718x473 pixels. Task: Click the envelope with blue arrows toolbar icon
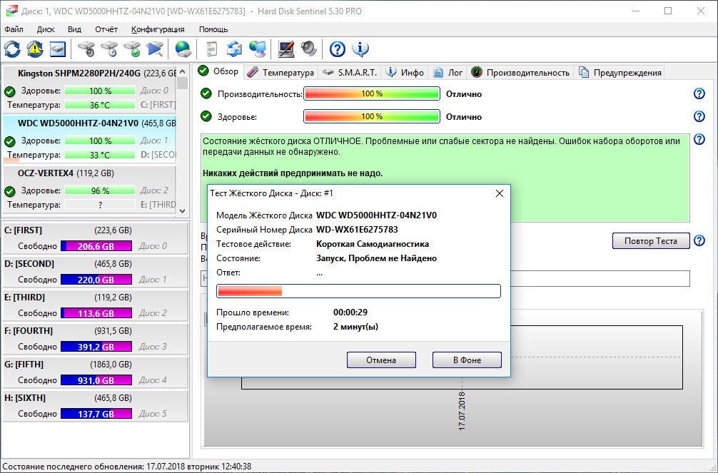(234, 49)
